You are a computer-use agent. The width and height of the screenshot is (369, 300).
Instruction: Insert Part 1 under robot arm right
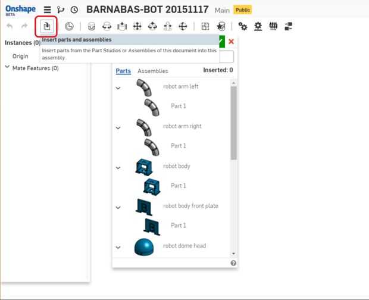click(178, 146)
